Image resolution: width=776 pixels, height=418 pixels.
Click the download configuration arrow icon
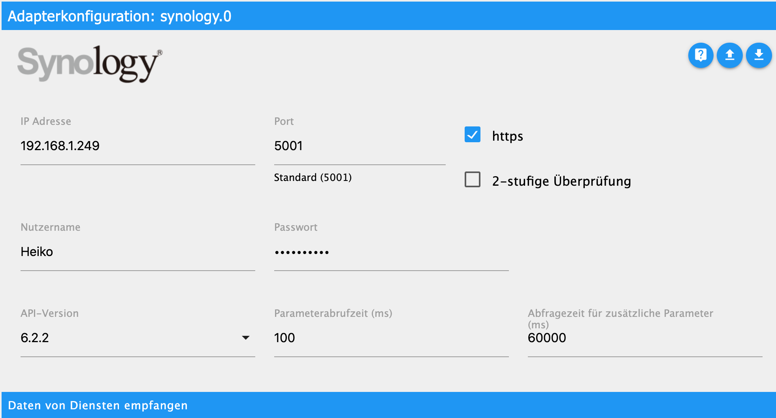click(x=759, y=55)
